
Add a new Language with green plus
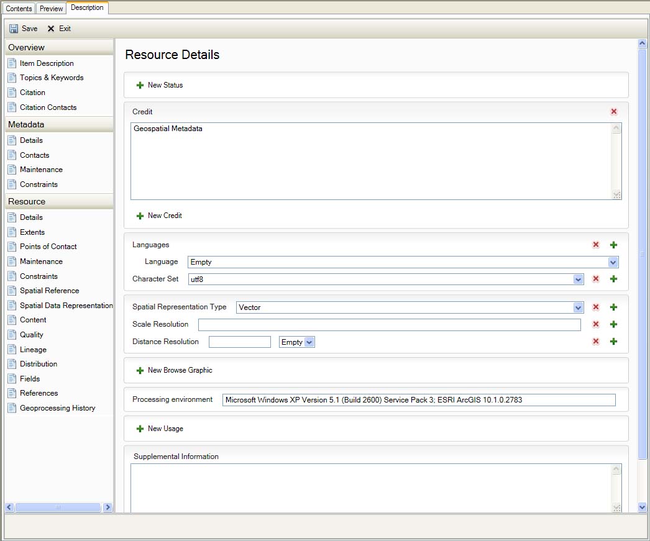614,245
